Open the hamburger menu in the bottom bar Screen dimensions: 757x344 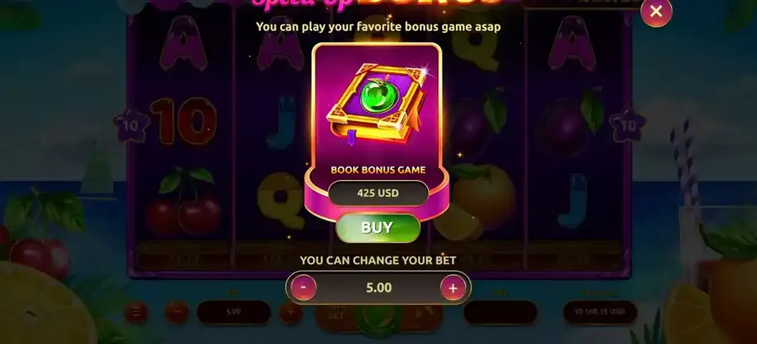(x=136, y=313)
